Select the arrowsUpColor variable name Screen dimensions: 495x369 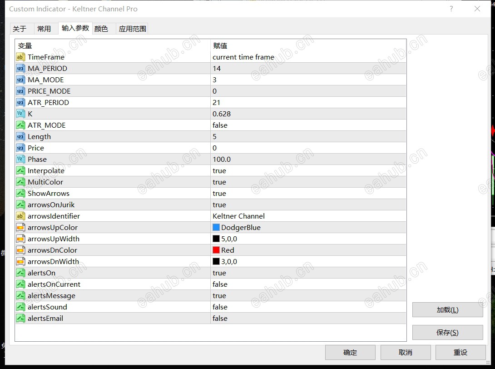tap(52, 228)
